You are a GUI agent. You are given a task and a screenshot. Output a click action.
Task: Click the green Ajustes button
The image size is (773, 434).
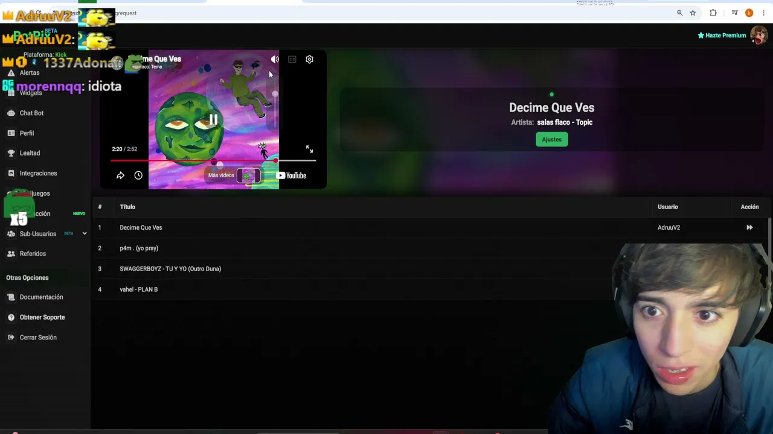[551, 139]
